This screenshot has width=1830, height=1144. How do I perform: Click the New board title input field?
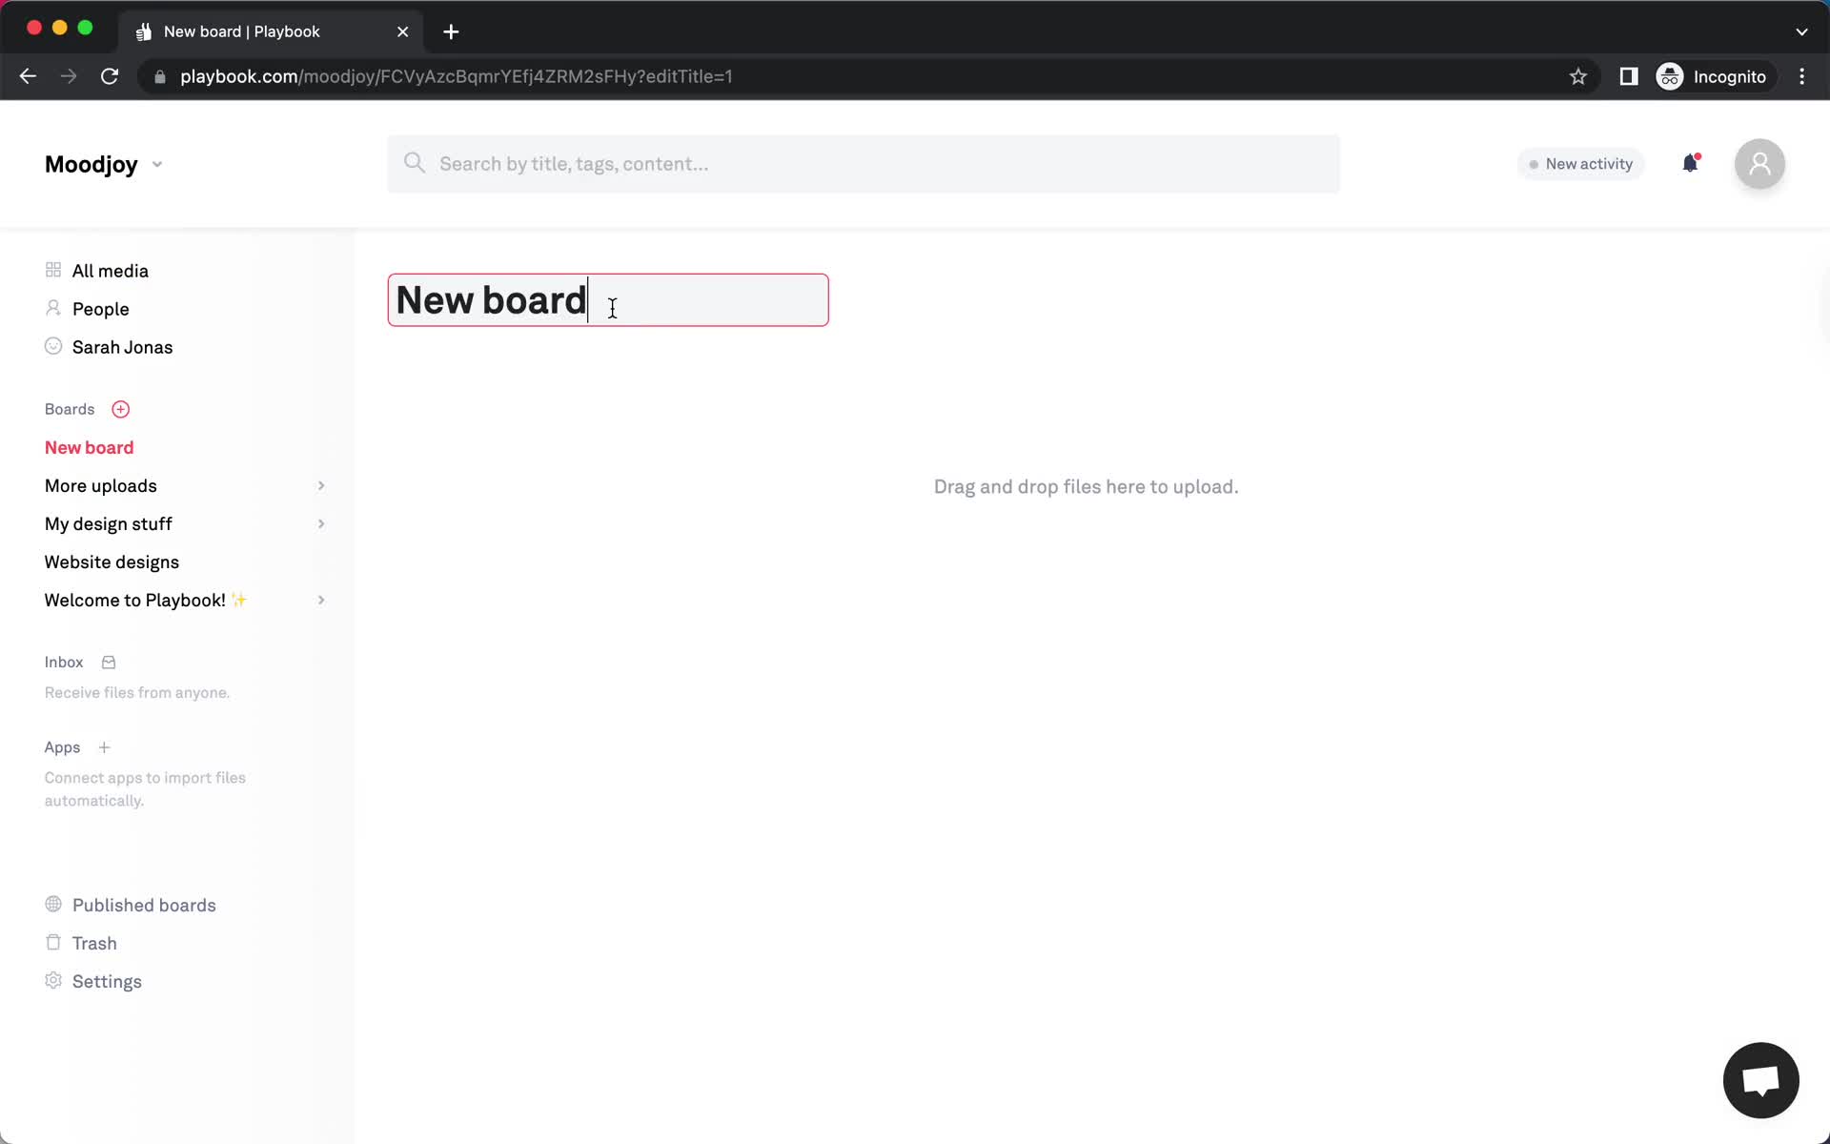pyautogui.click(x=610, y=299)
